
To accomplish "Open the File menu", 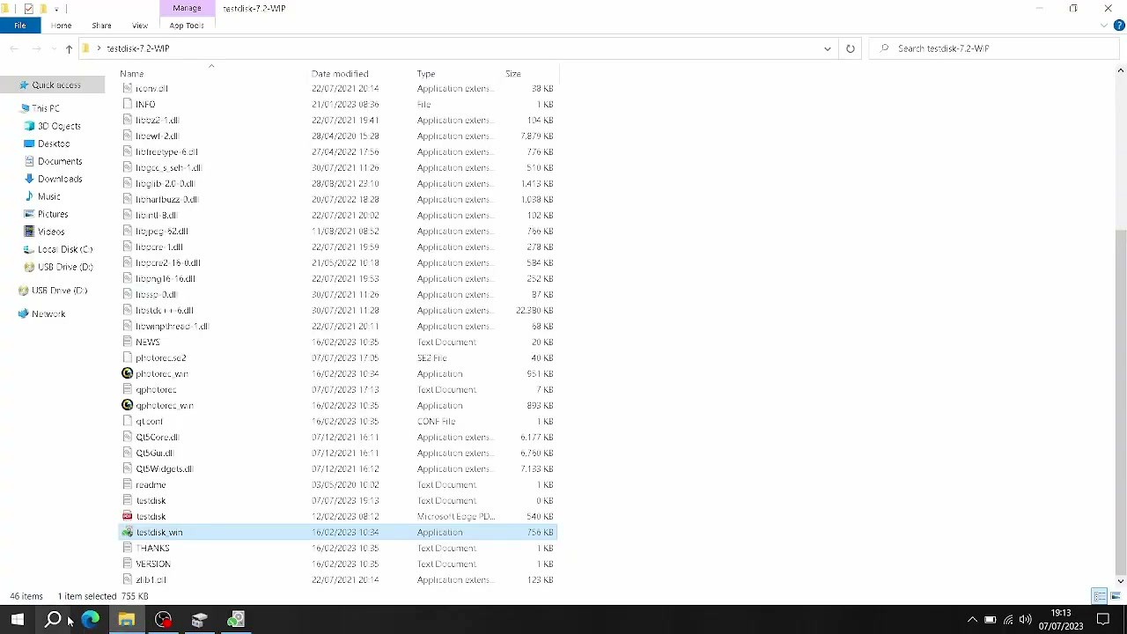I will coord(19,26).
